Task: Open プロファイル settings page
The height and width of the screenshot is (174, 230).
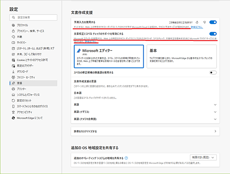Action: pyautogui.click(x=33, y=25)
